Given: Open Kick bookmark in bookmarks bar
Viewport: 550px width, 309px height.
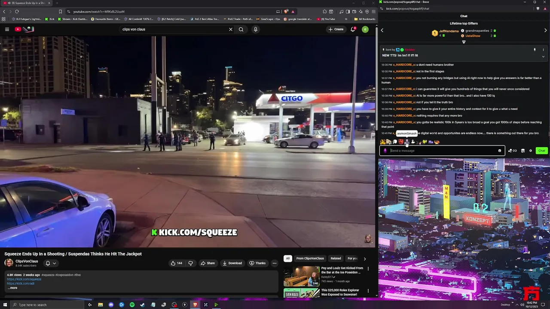Looking at the screenshot, I should tap(50, 19).
